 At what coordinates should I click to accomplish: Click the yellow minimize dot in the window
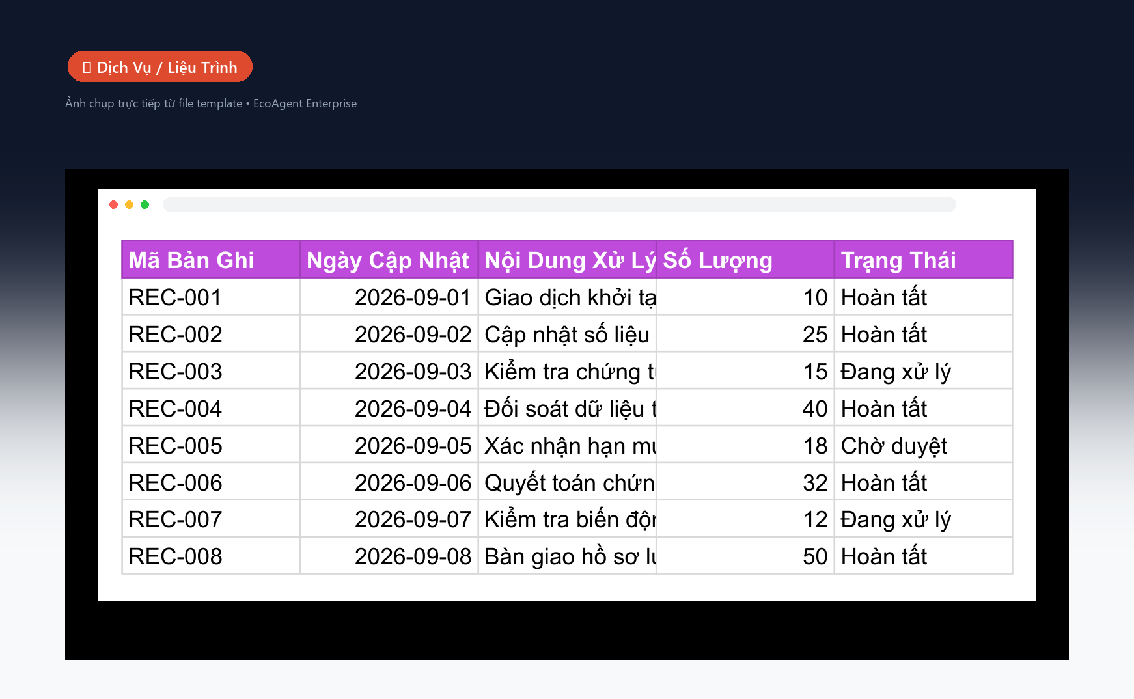tap(130, 205)
